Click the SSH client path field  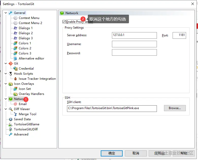point(112,109)
